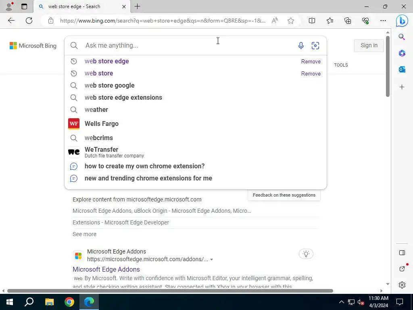Remove 'web store edge' from history
The height and width of the screenshot is (310, 413).
pyautogui.click(x=311, y=61)
